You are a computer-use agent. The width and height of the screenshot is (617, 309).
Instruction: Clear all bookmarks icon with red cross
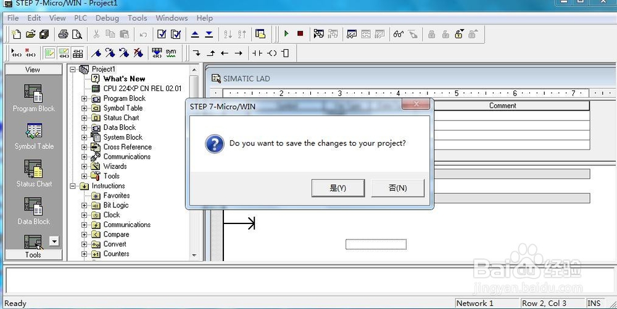click(138, 52)
